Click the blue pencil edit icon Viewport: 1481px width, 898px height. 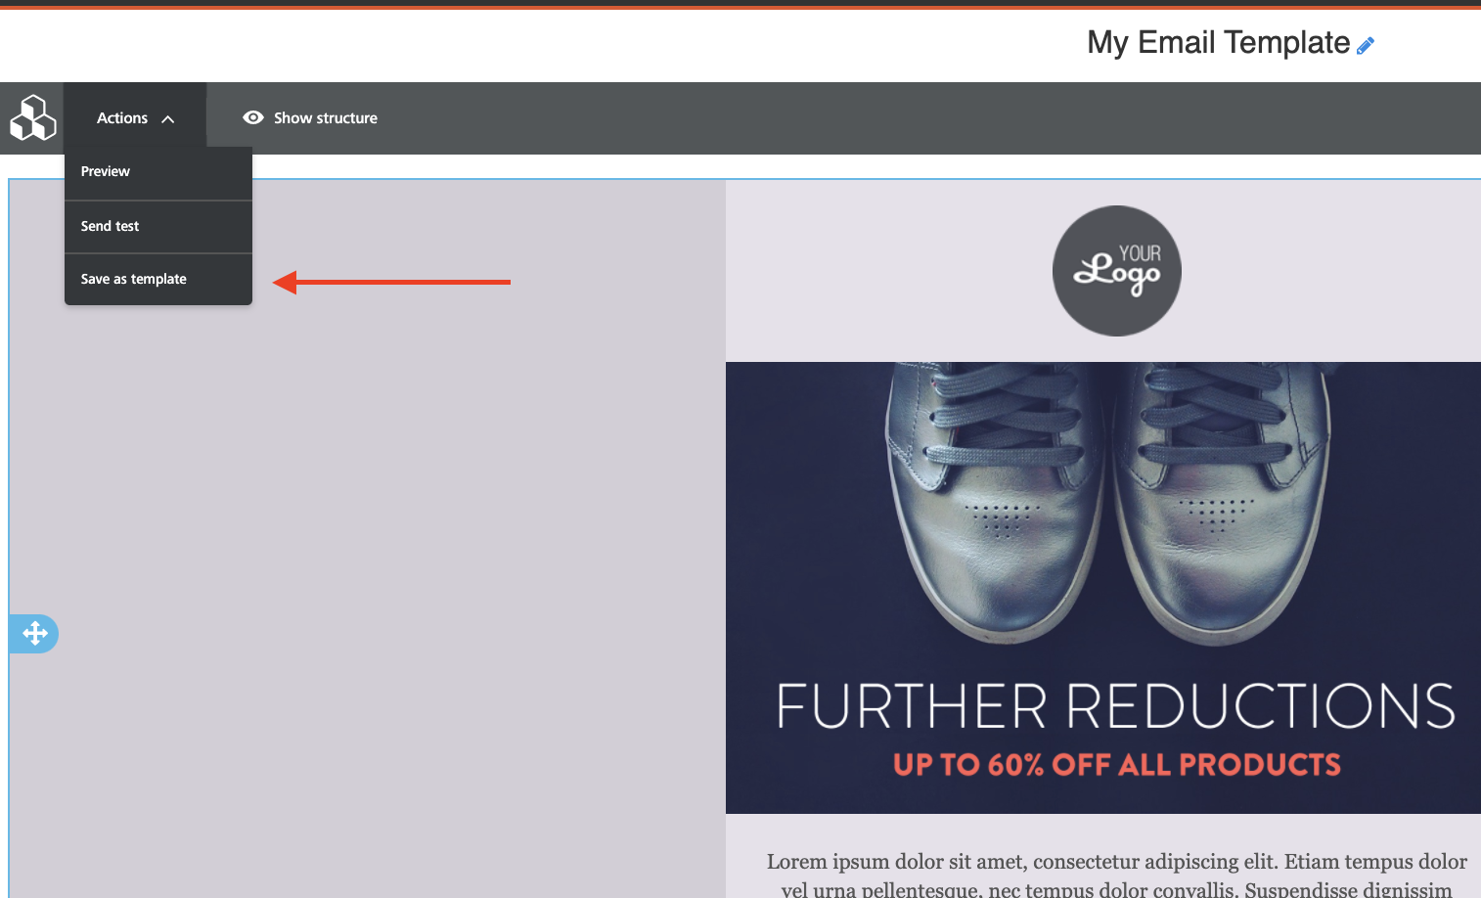click(1366, 45)
